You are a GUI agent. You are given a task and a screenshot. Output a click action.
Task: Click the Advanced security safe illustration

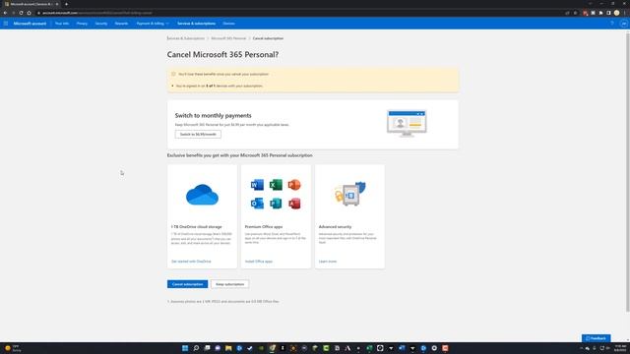[x=350, y=194]
